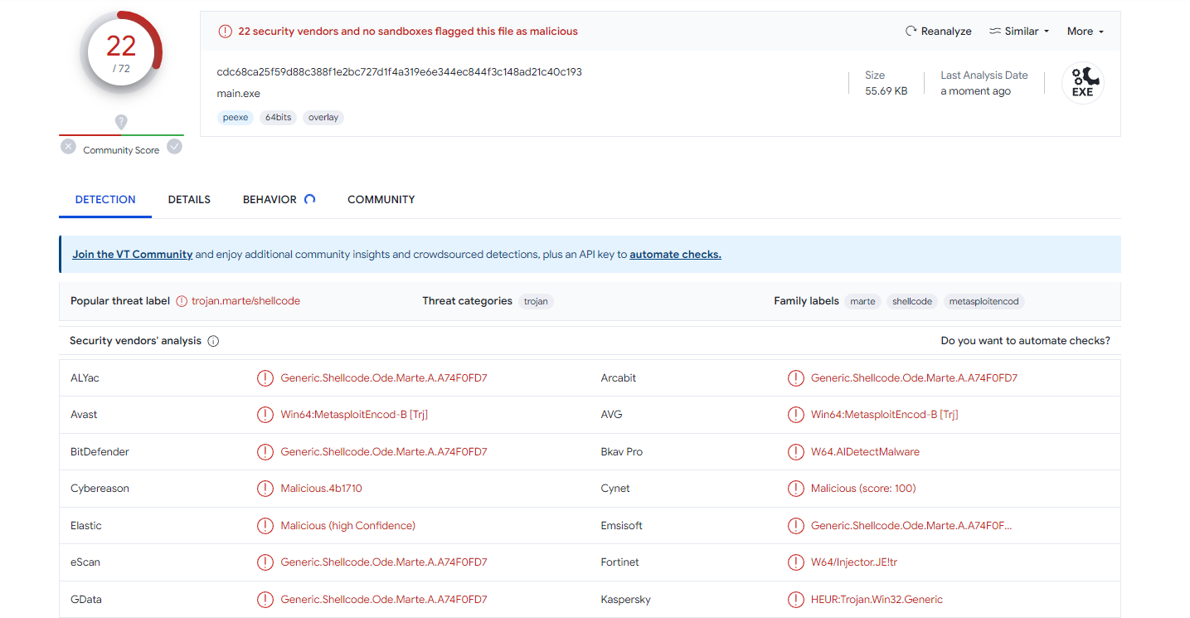Viewport: 1190px width, 618px height.
Task: Vote up with the community score checkmark
Action: (x=174, y=147)
